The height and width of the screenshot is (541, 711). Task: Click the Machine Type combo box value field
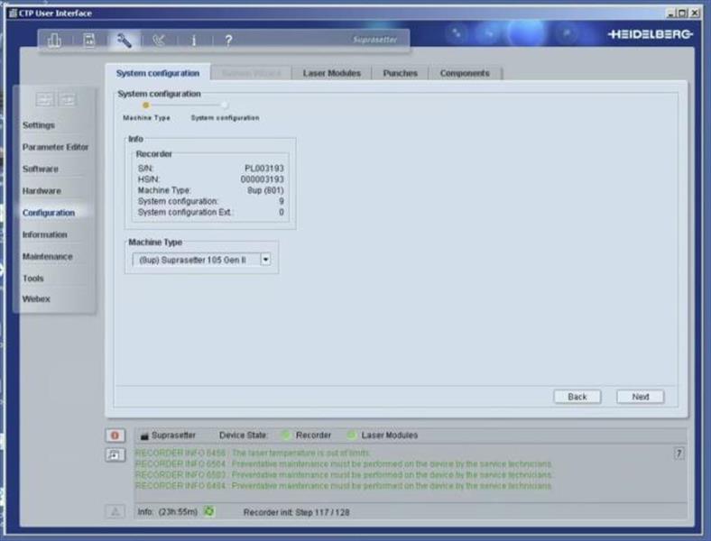click(197, 260)
